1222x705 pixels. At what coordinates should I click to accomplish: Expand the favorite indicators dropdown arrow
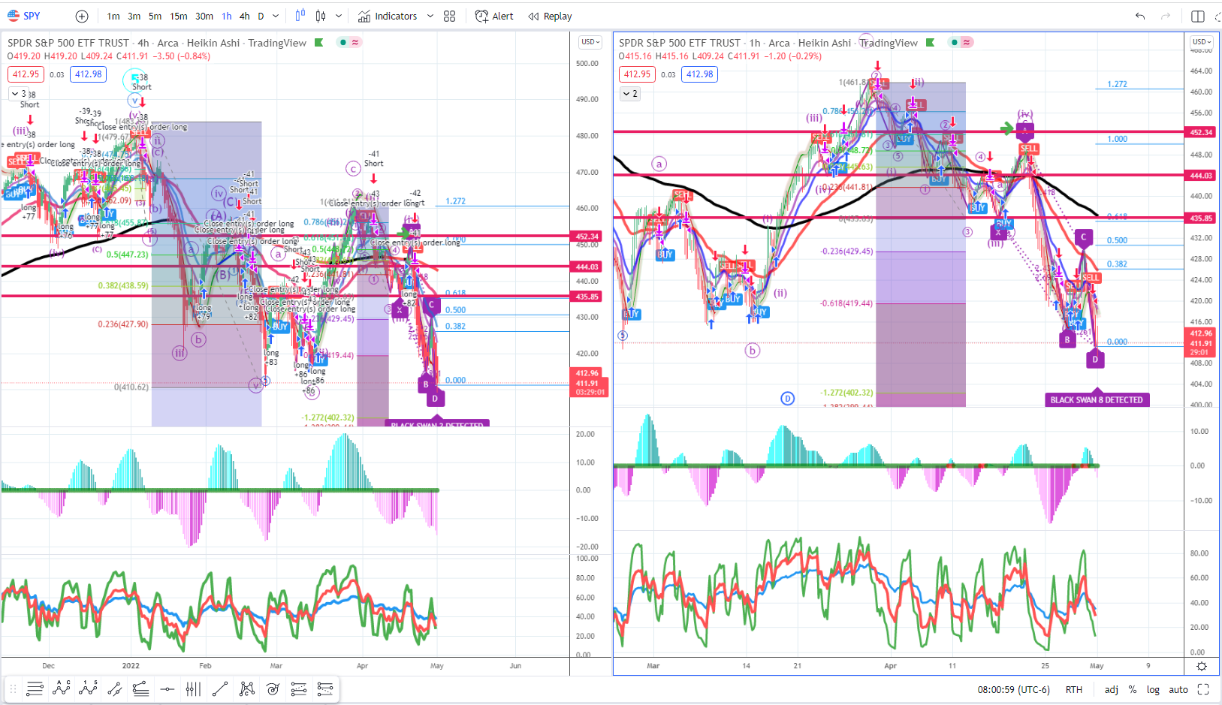pyautogui.click(x=430, y=16)
